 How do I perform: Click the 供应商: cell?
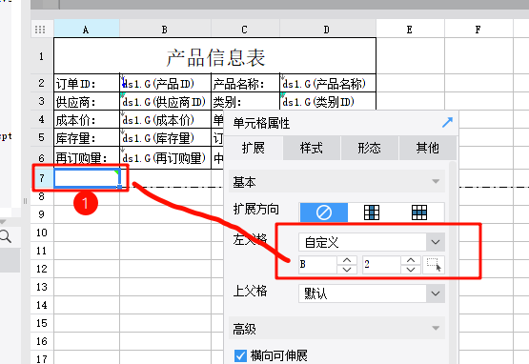[87, 101]
